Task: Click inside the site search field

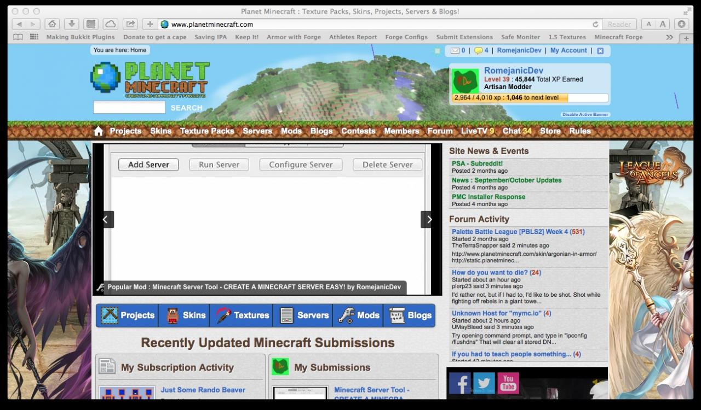Action: [x=129, y=107]
